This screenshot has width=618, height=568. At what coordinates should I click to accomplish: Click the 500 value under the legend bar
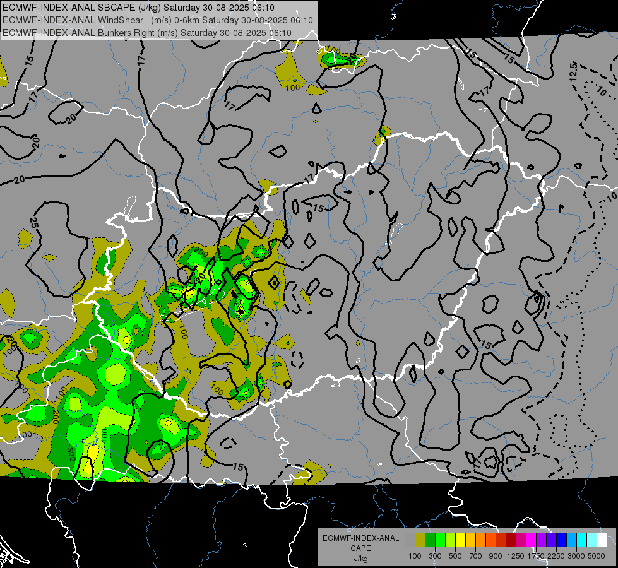pyautogui.click(x=455, y=556)
